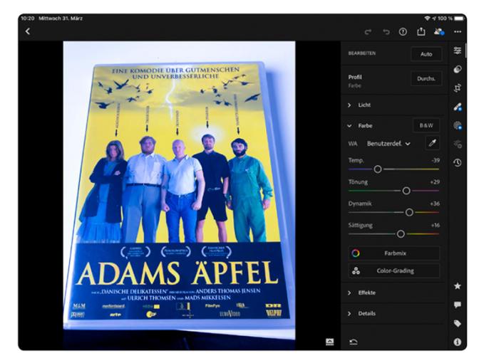484x363 pixels.
Task: Open the Farbmix color mixer
Action: coord(394,253)
